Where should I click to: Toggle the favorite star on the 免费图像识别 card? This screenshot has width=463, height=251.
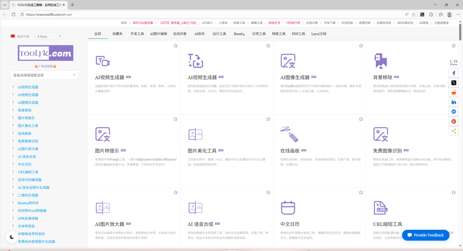point(453,119)
